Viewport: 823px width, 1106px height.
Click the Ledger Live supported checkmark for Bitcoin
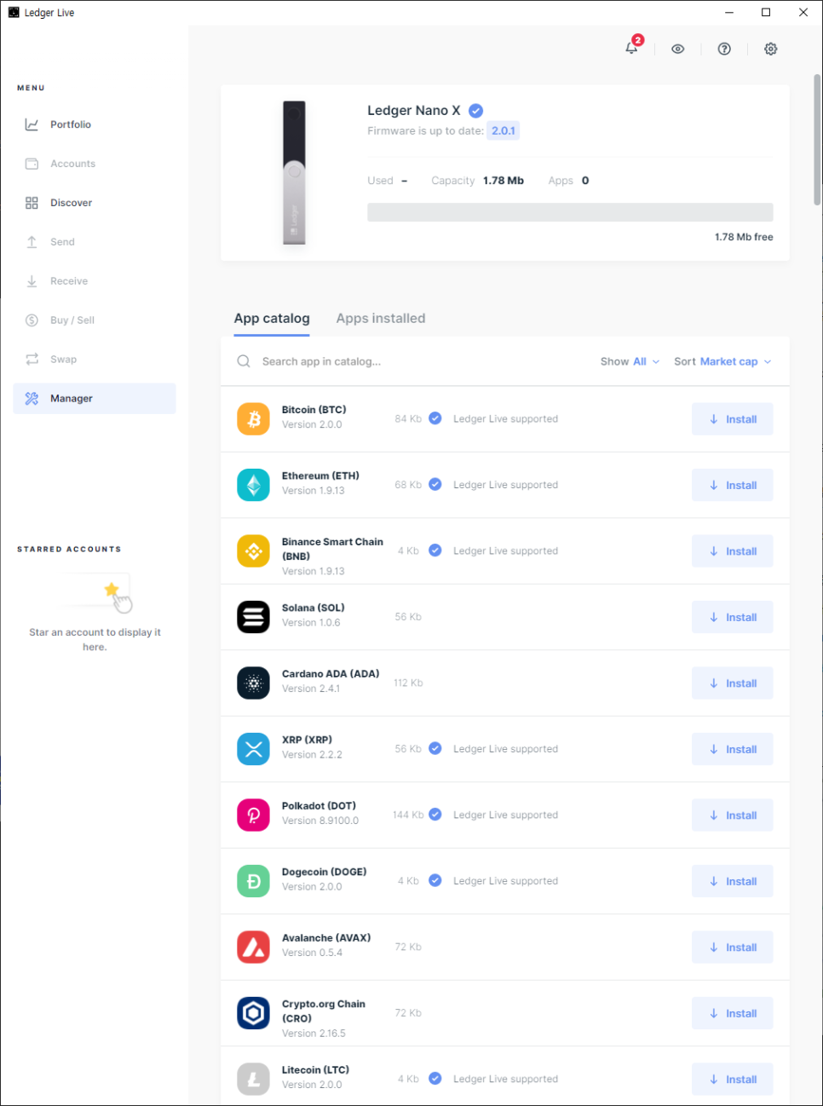(x=435, y=418)
